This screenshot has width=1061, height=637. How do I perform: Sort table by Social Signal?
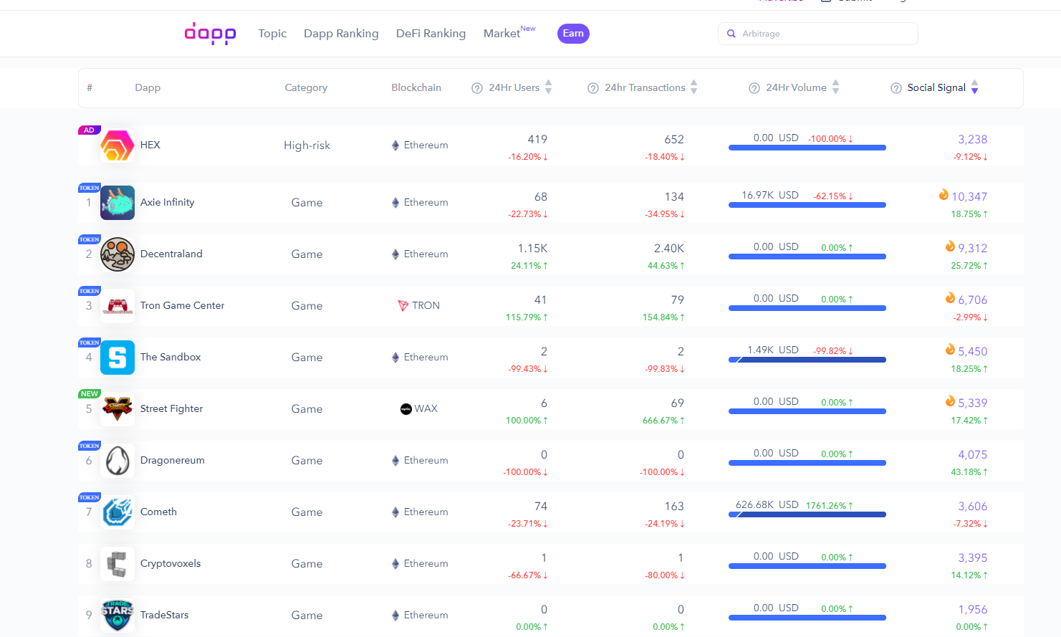click(x=975, y=87)
